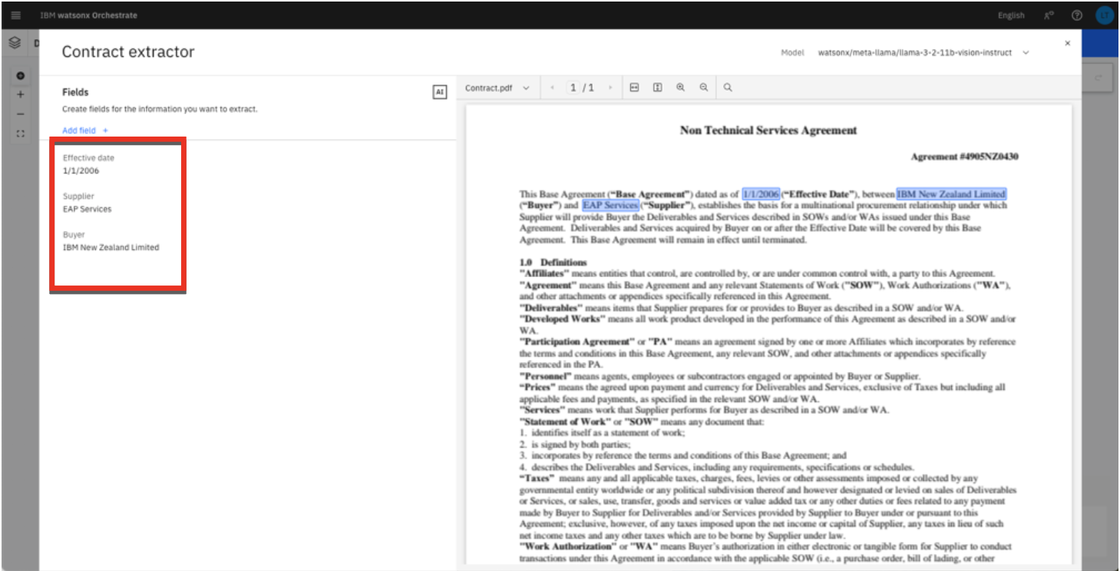Image resolution: width=1120 pixels, height=571 pixels.
Task: Click the fit-to-width icon in PDF toolbar
Action: (x=634, y=87)
